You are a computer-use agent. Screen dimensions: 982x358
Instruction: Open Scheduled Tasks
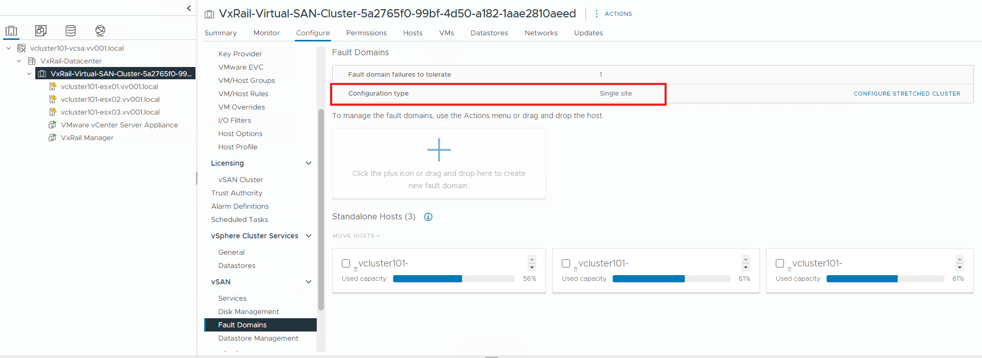tap(239, 219)
